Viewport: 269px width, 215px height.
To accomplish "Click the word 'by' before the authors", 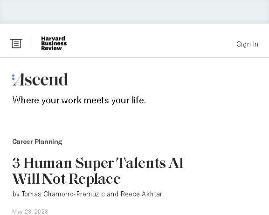I will tap(16, 194).
